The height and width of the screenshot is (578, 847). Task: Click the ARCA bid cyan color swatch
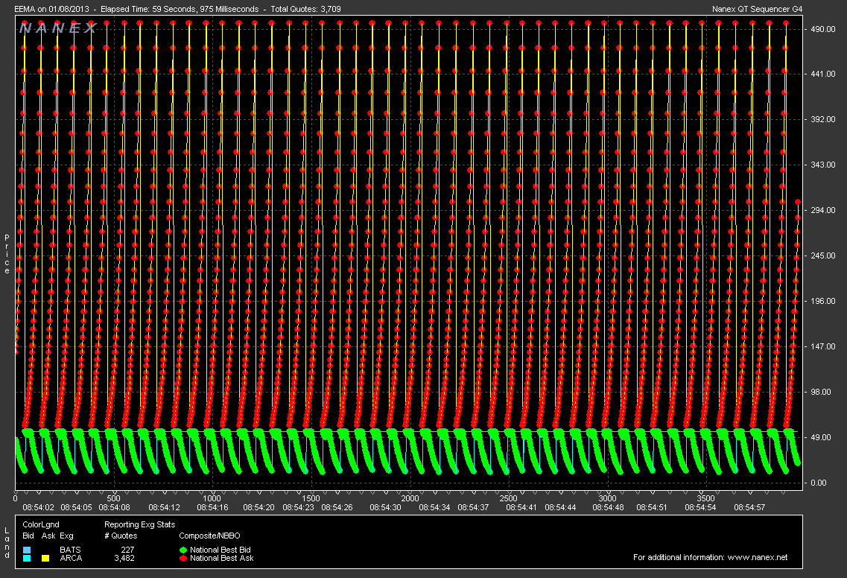27,558
